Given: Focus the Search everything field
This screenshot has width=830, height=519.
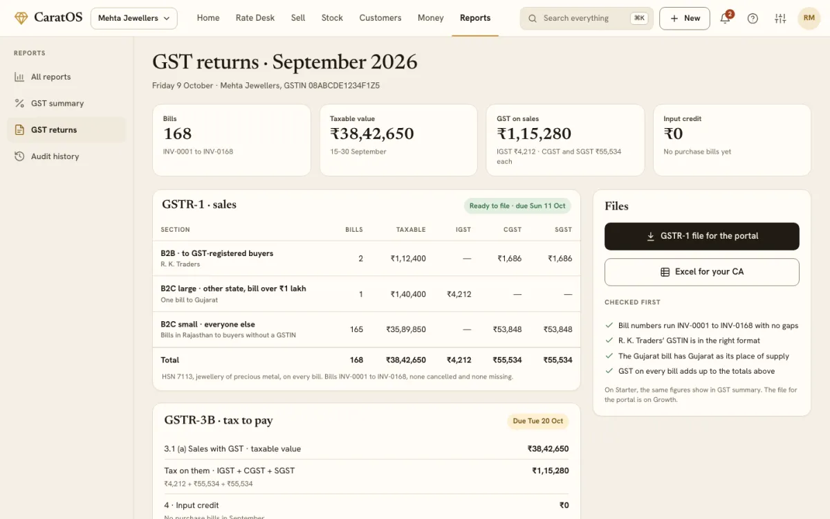Looking at the screenshot, I should click(x=587, y=19).
